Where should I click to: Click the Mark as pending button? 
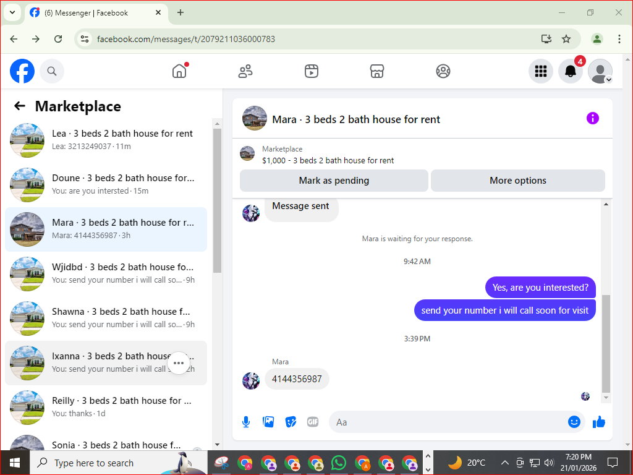coord(334,181)
